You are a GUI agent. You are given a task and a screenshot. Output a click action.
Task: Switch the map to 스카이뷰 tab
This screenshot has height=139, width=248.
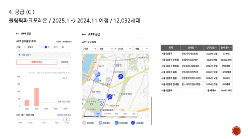[107, 114]
